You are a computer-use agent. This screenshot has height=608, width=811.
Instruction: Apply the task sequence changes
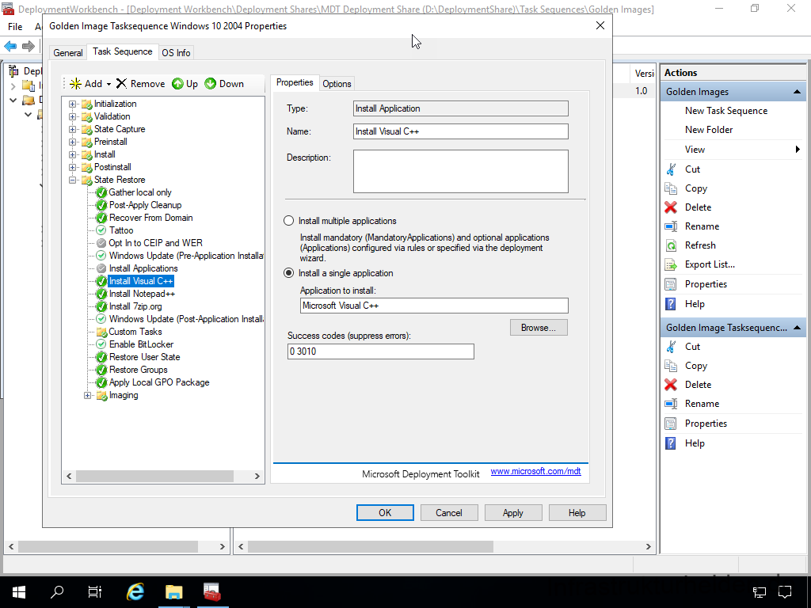pos(512,513)
